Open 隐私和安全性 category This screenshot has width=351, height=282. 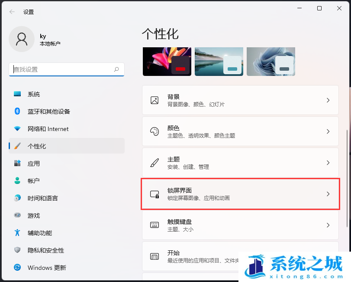[67, 250]
